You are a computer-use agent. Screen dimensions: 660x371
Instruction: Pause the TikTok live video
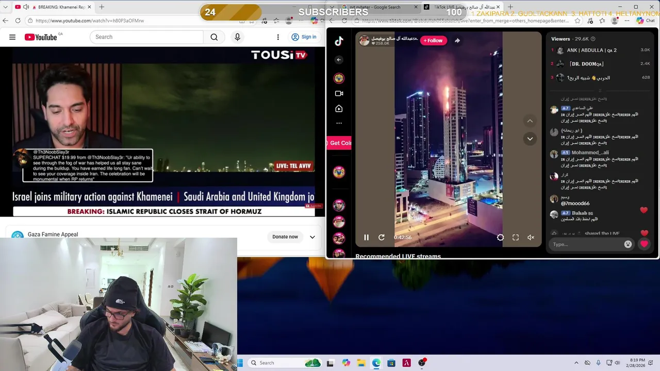pos(366,238)
